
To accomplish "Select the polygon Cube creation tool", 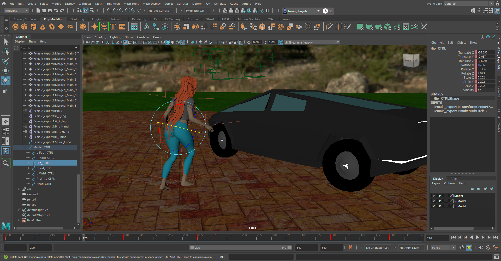I will 24,27.
